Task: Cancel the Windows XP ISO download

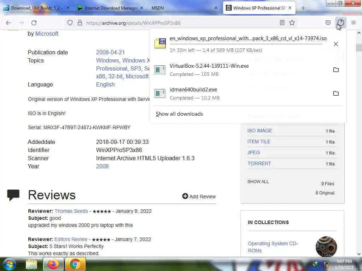Action: click(336, 44)
